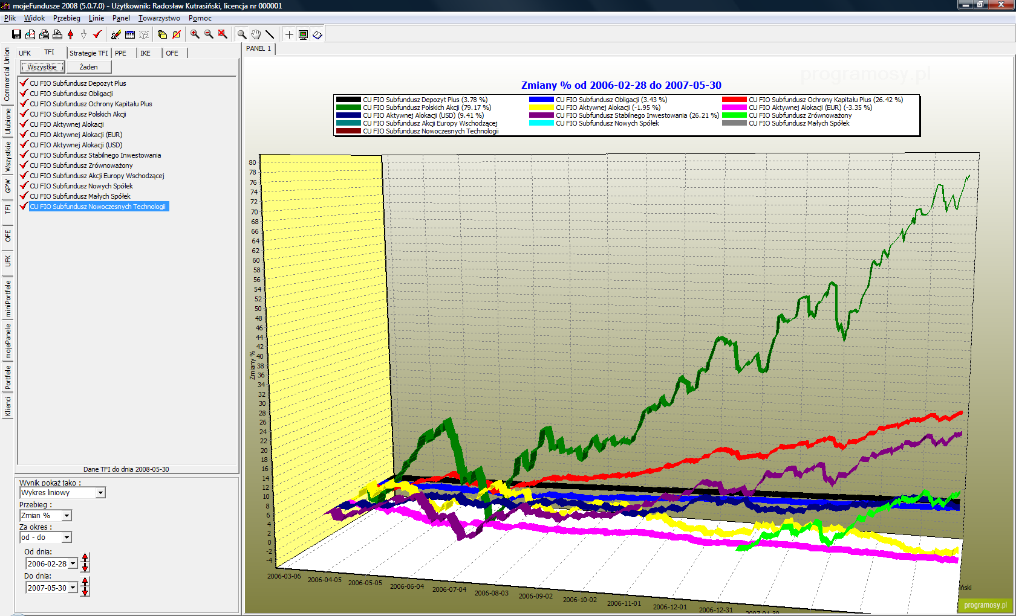Open the Za okres od - do dropdown
This screenshot has height=616, width=1016.
click(x=67, y=537)
